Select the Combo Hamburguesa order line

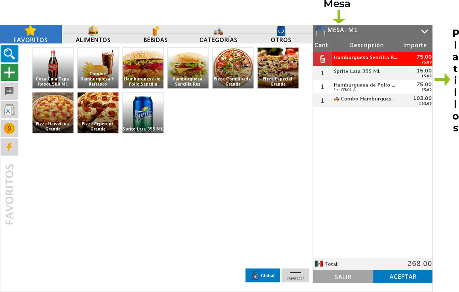pos(372,100)
